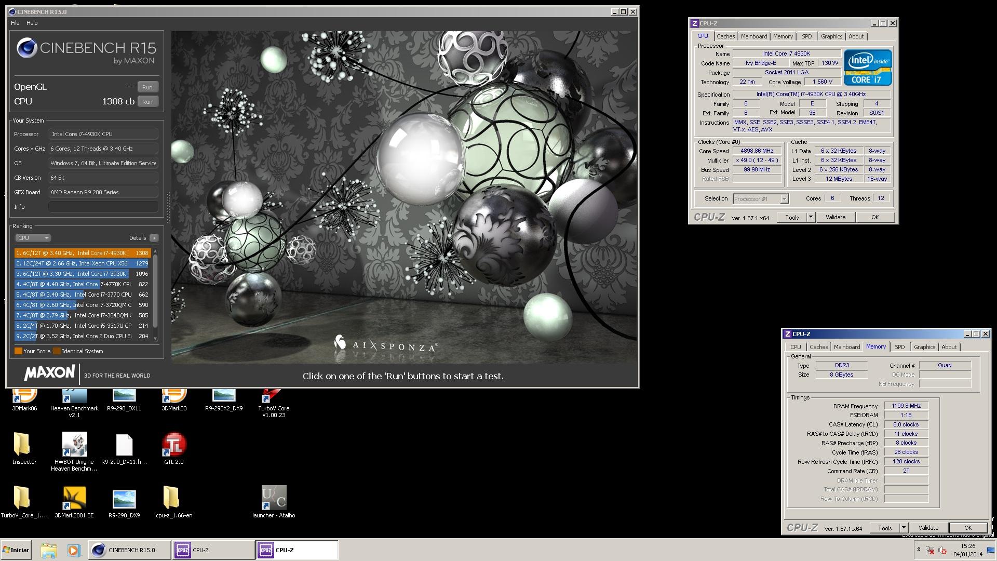Open HWBOT Unigine Heaven Benchmark shortcut
Screen dimensions: 997x561
[74, 452]
